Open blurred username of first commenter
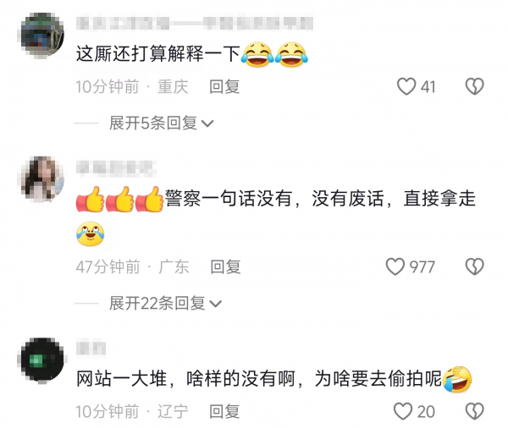The image size is (508, 428). (195, 24)
